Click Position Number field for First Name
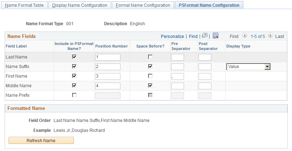 point(108,76)
